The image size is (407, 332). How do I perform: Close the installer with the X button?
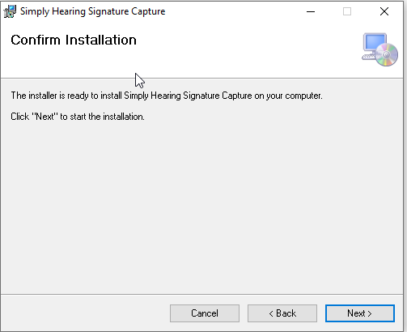[x=384, y=11]
